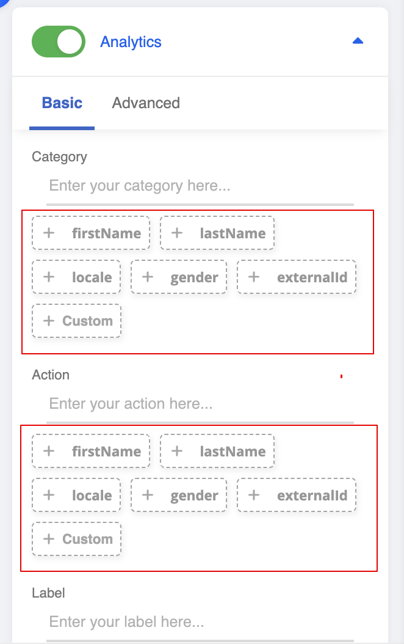Add the externalId variable under Action
404x644 pixels.
(297, 495)
